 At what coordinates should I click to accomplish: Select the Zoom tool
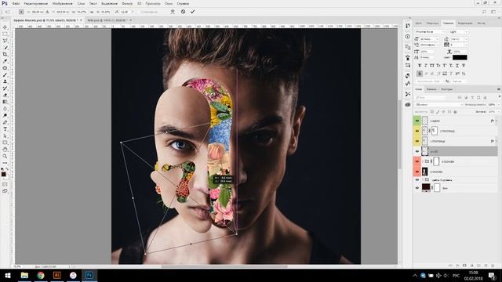[x=5, y=156]
